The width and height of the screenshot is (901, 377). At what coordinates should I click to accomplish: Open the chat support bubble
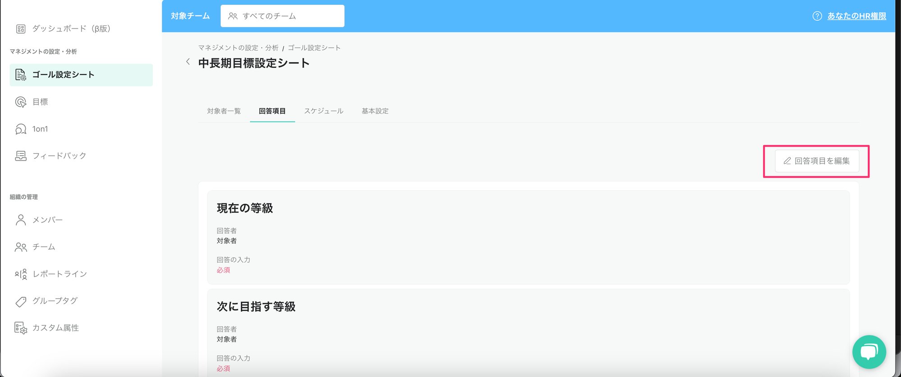point(869,352)
